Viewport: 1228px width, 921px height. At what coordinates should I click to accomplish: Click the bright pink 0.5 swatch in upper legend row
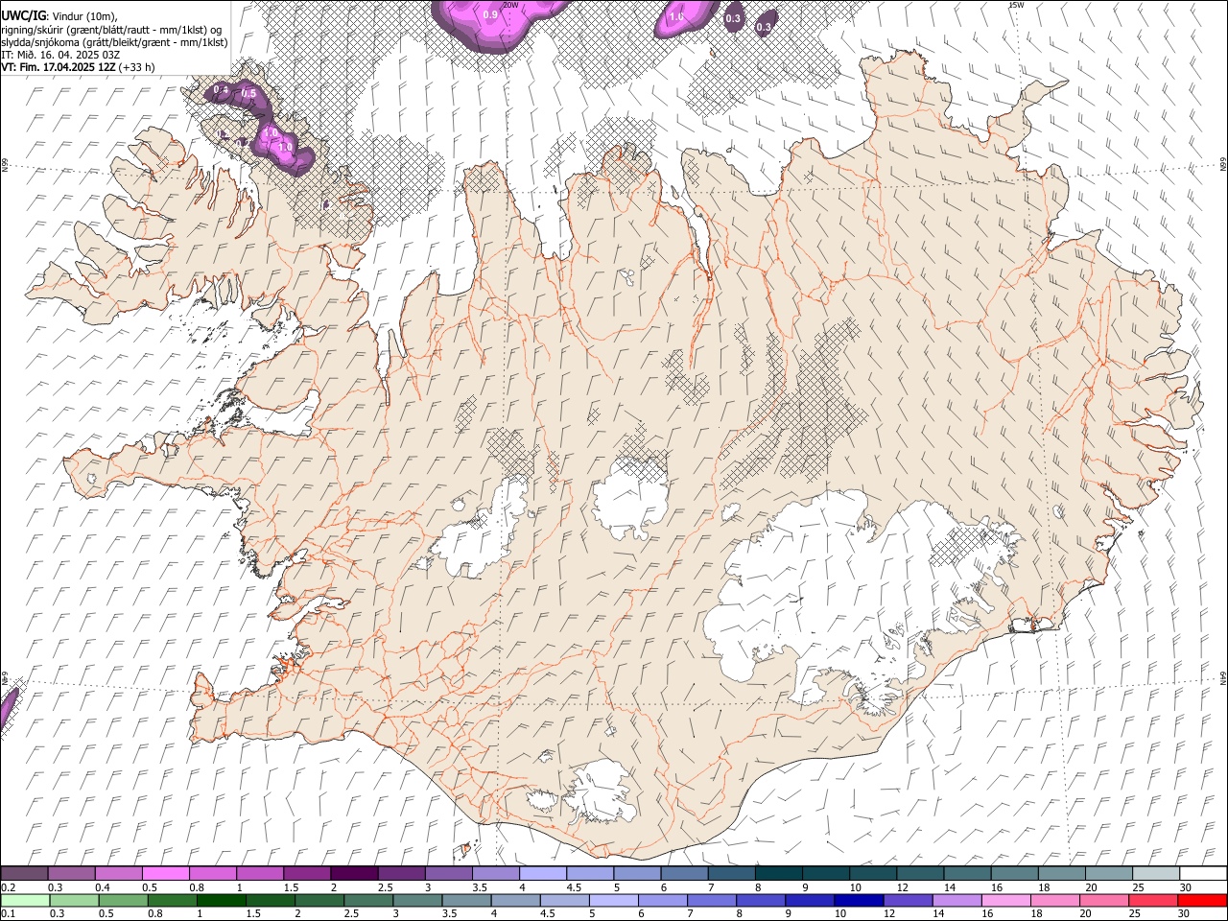[x=165, y=874]
